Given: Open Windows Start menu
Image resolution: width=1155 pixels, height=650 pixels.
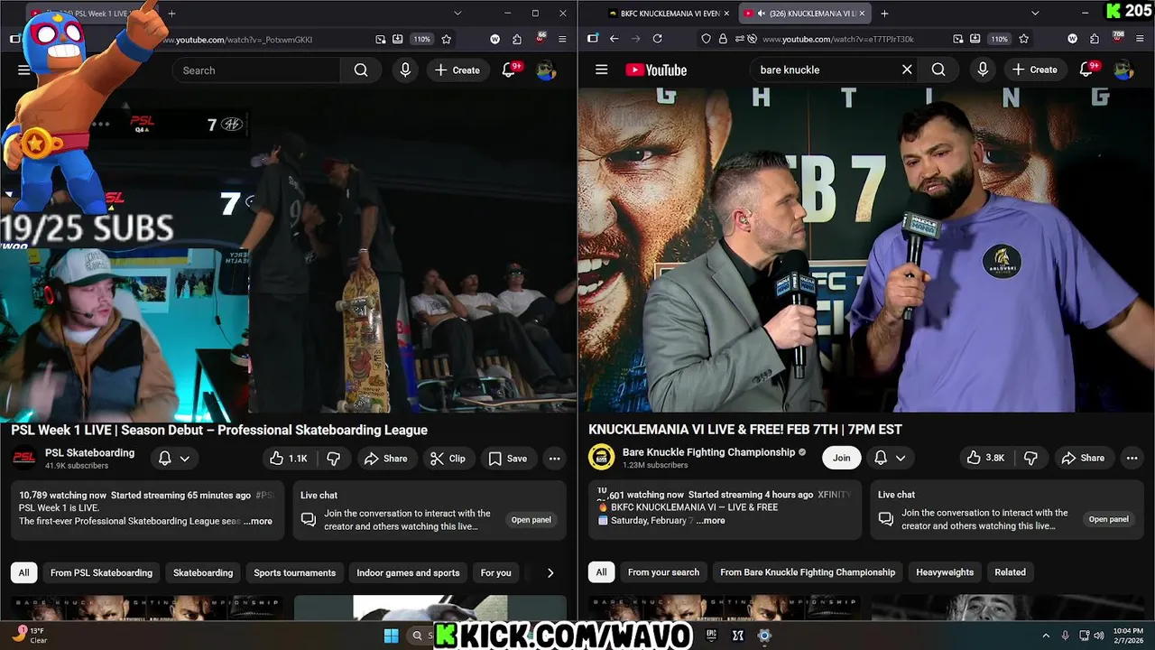Looking at the screenshot, I should point(391,636).
